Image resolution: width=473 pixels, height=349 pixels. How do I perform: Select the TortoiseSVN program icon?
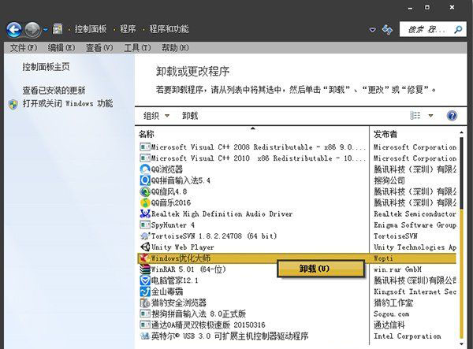145,236
